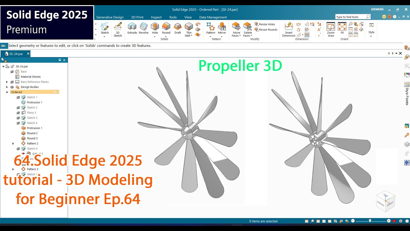Select the Hole feature tool
Viewport: 410px width, 231px height.
coord(155,28)
